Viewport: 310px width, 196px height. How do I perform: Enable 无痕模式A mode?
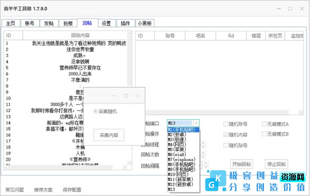(x=264, y=123)
